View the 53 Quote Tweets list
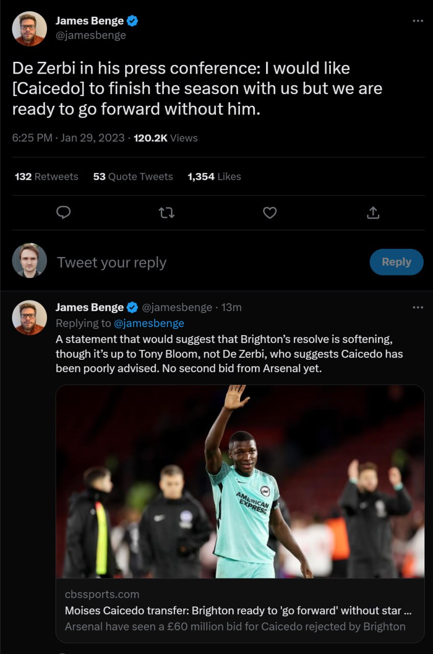This screenshot has width=433, height=654. (133, 177)
